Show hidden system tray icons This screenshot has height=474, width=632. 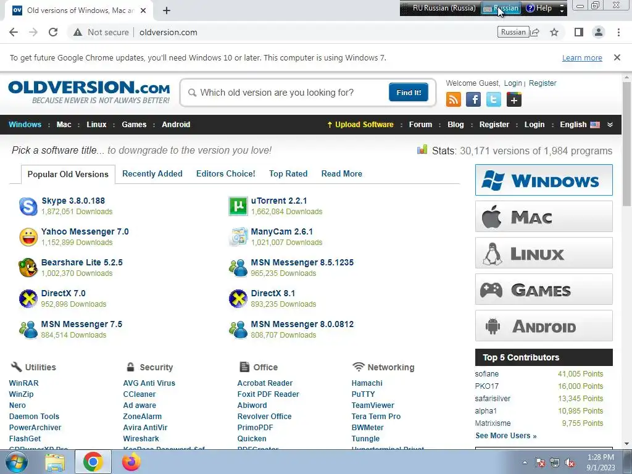525,463
